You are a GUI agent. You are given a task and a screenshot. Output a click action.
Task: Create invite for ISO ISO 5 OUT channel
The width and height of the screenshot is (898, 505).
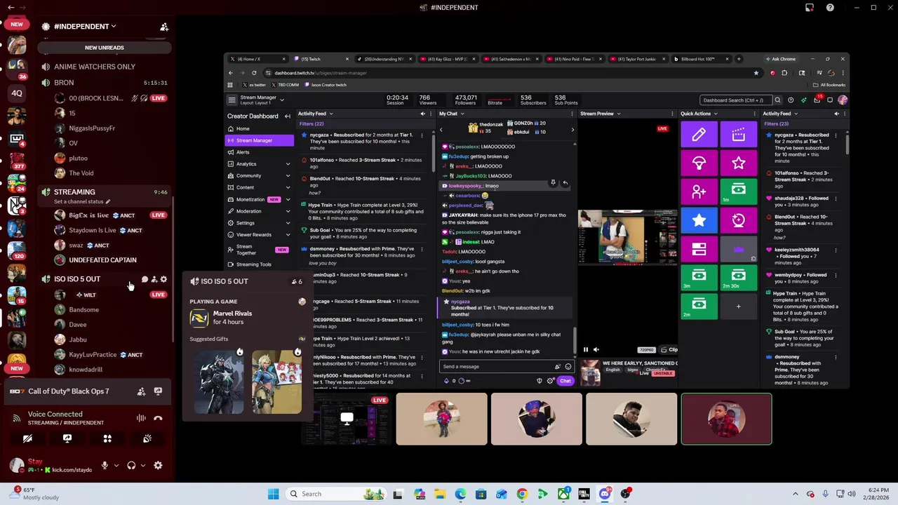(154, 279)
